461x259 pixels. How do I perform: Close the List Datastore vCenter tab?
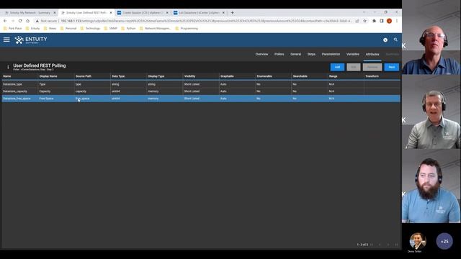tap(223, 13)
